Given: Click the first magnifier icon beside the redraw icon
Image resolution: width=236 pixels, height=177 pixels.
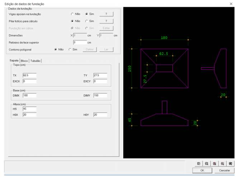Looking at the screenshot, I should coord(207,163).
